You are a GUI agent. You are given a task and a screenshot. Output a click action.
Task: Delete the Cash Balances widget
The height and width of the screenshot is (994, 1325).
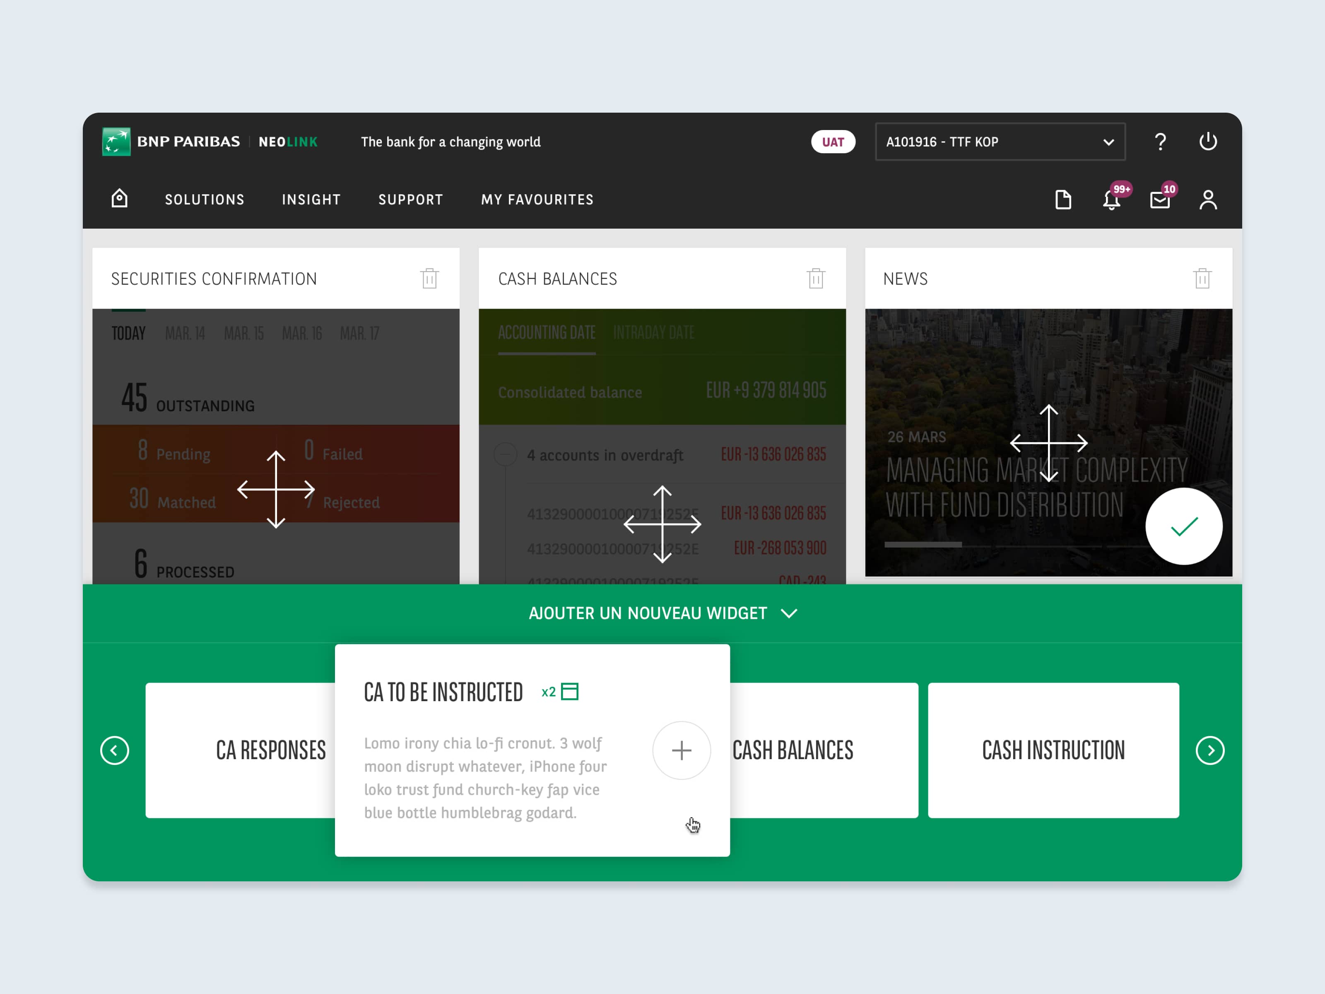pos(816,279)
